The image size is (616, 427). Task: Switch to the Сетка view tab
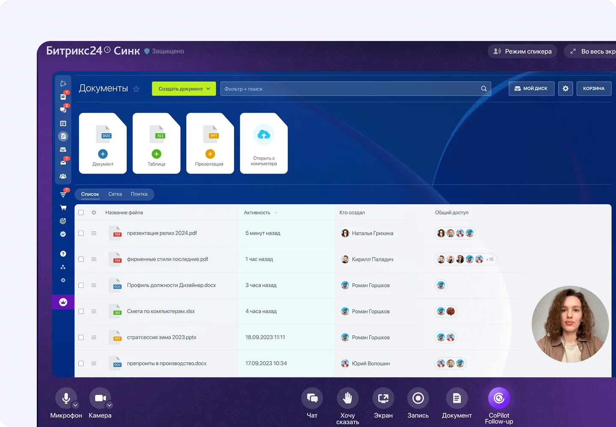[115, 194]
